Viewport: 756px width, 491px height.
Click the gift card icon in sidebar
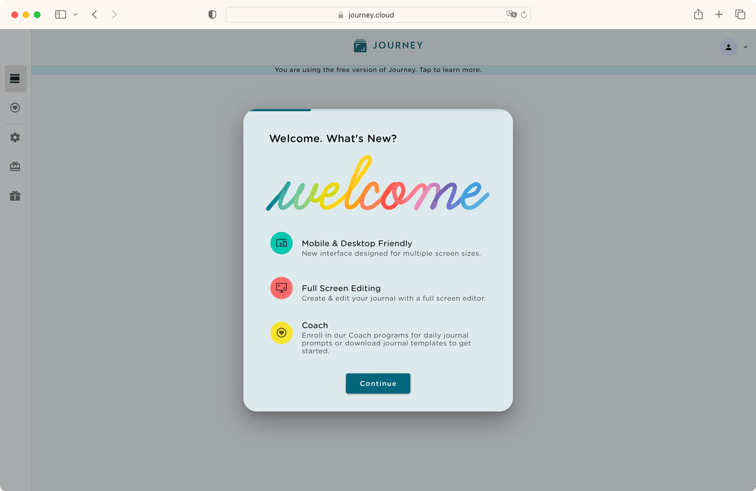tap(15, 167)
